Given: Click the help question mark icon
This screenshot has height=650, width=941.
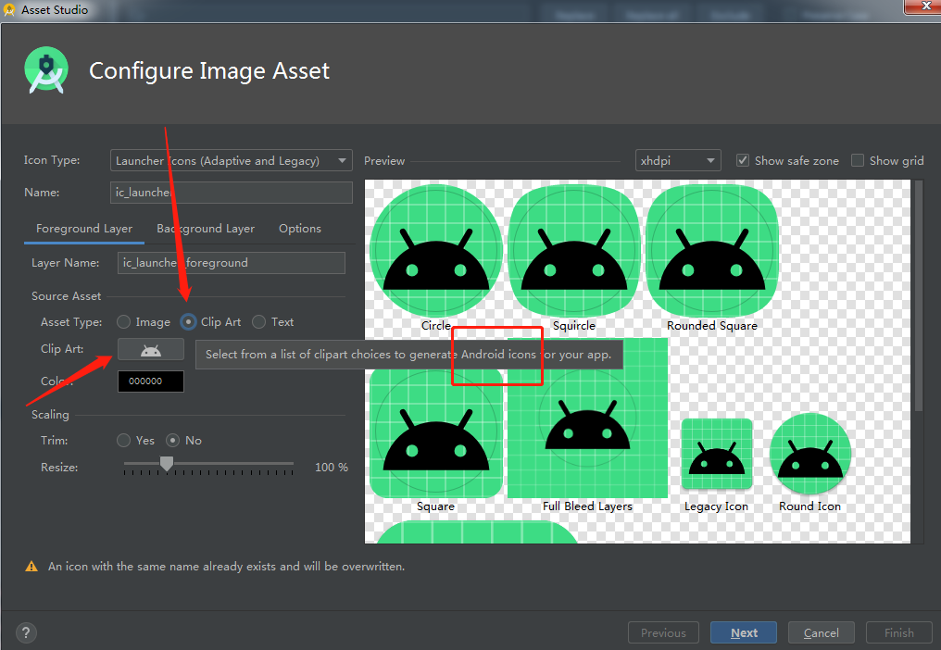Looking at the screenshot, I should 26,633.
